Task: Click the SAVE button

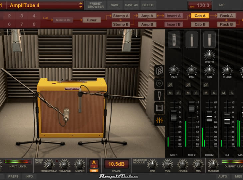Action: click(x=115, y=5)
